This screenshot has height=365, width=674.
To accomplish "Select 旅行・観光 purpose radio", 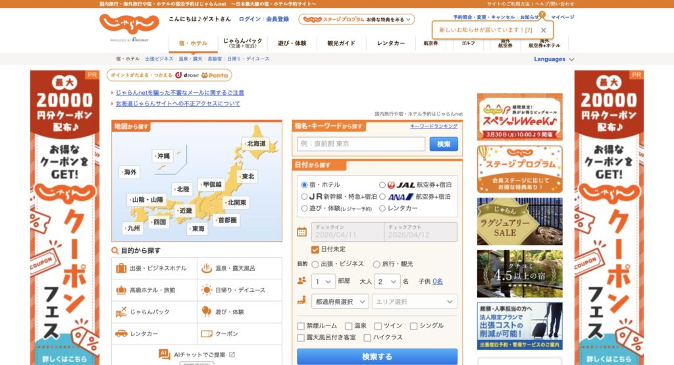I will pos(376,264).
